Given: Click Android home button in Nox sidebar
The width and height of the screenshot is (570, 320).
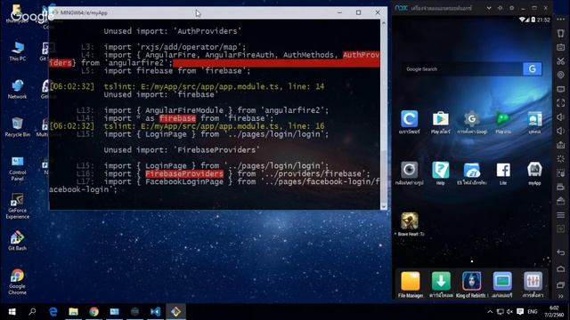Looking at the screenshot, I should click(560, 268).
